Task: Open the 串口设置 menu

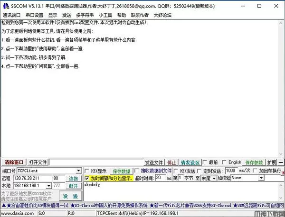Action: tap(34, 15)
